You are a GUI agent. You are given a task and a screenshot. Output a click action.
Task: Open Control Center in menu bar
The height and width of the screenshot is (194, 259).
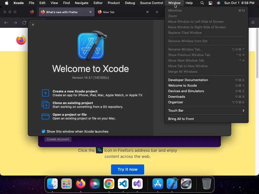click(210, 3)
